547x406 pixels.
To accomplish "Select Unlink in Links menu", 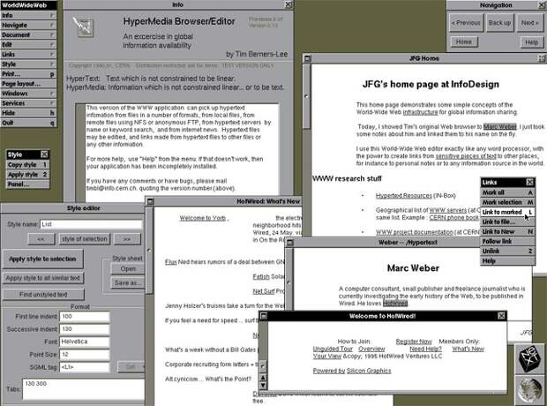I will tap(507, 251).
